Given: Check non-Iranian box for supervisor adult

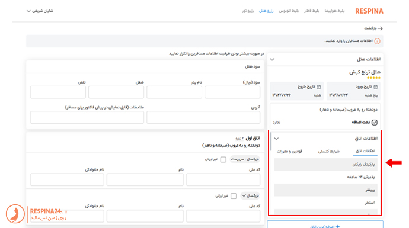Looking at the screenshot, I should [223, 159].
